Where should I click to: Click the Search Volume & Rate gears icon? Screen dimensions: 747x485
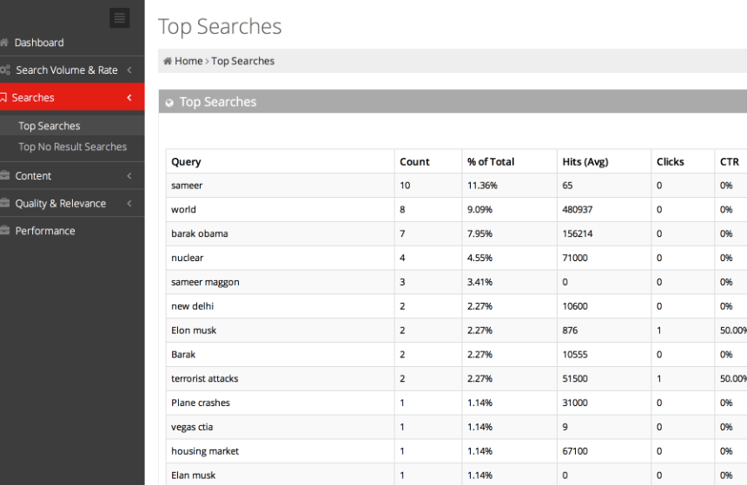(4, 70)
